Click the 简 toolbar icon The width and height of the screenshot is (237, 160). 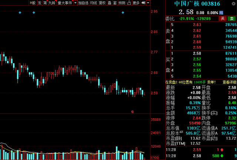pos(45,3)
